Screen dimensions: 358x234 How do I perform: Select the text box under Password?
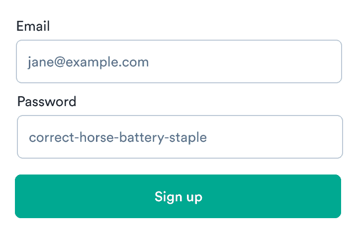(x=179, y=137)
